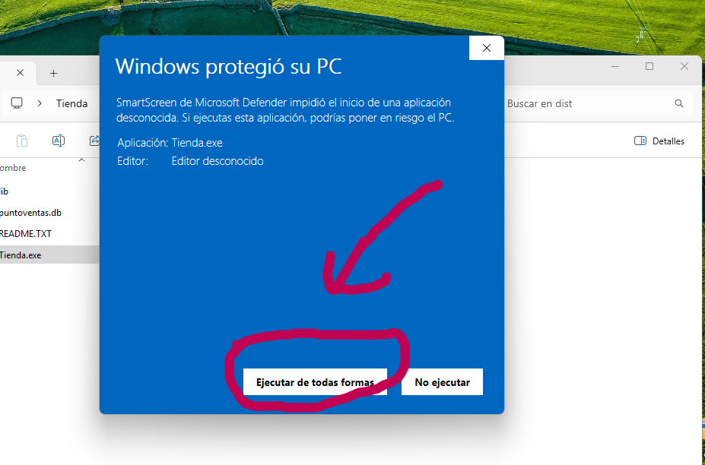Expand the breadcrumb chevron before Tienda

(40, 103)
